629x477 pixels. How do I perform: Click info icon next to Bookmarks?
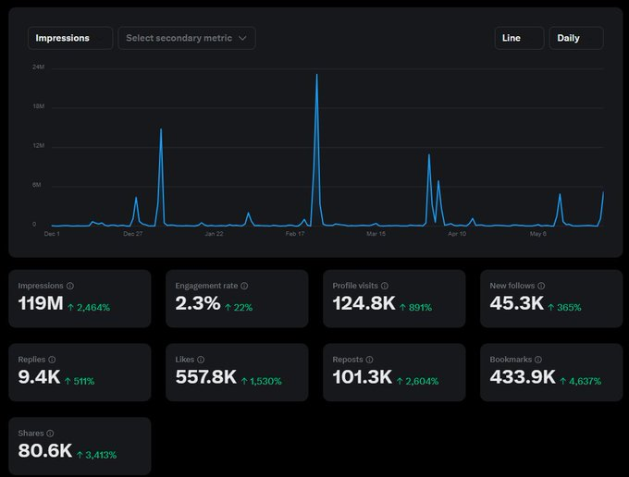point(536,360)
